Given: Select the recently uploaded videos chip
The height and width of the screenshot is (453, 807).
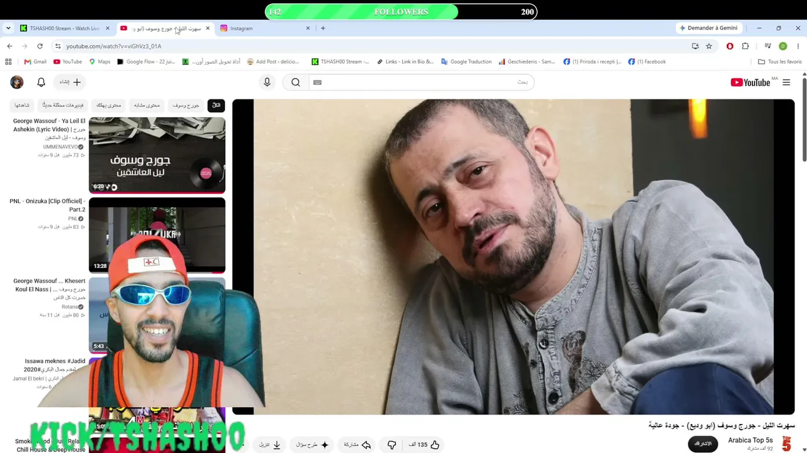Looking at the screenshot, I should tap(63, 105).
